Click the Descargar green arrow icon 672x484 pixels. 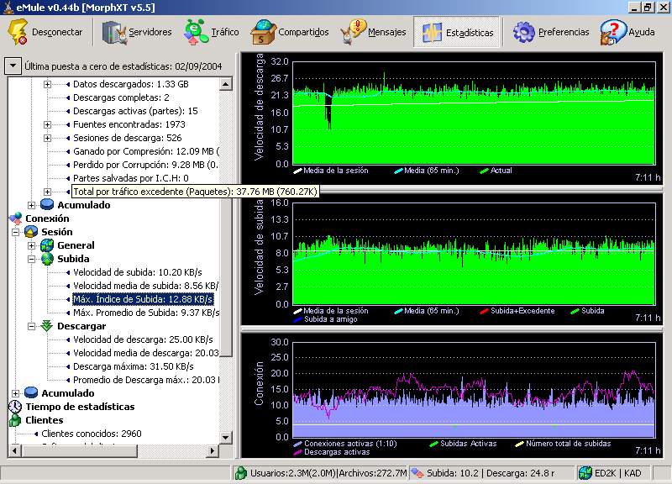(x=47, y=326)
